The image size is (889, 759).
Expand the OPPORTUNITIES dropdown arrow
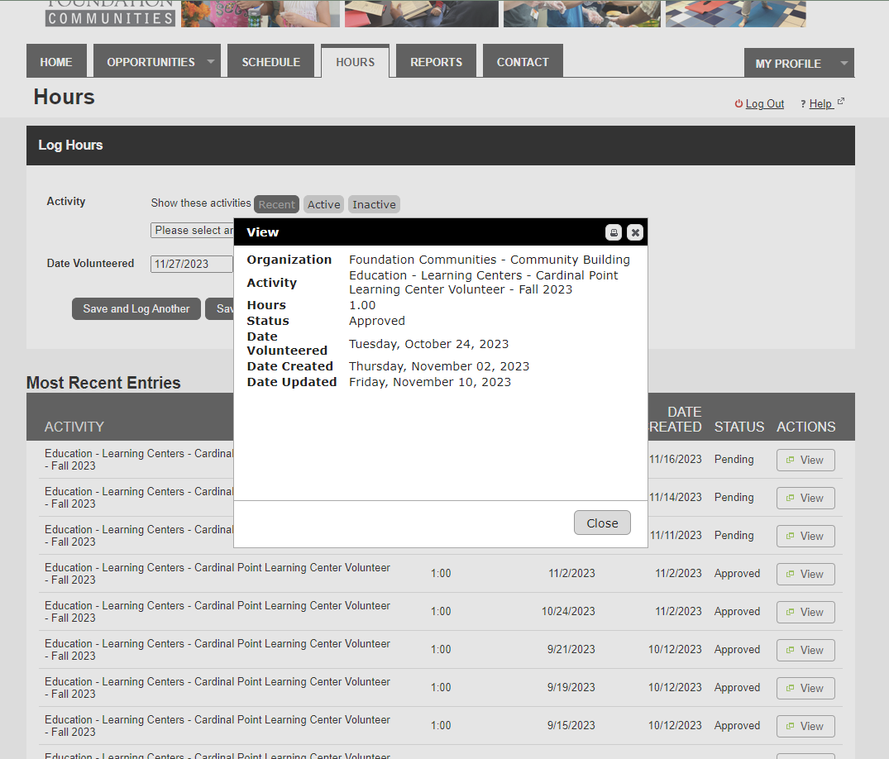(x=211, y=61)
